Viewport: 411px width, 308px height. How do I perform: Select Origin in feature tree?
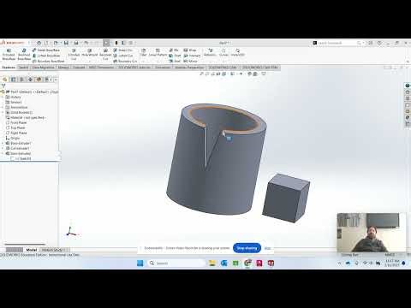tap(13, 138)
